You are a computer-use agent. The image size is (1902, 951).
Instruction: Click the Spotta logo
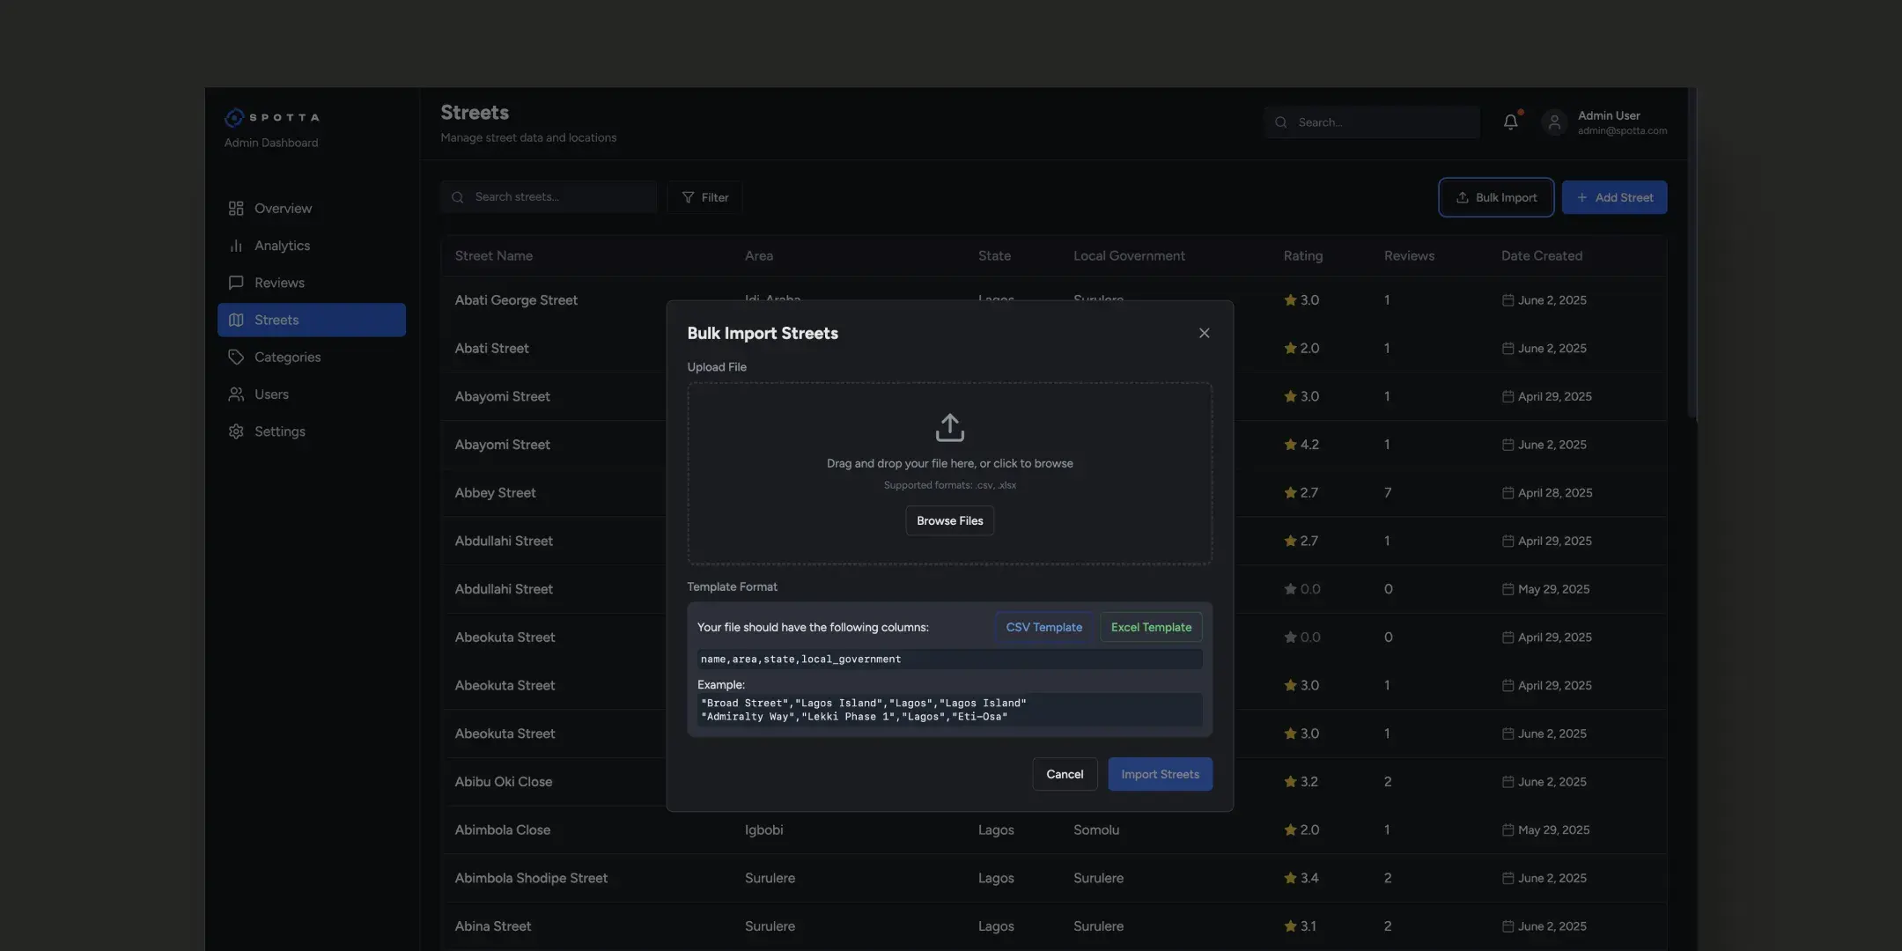click(271, 116)
